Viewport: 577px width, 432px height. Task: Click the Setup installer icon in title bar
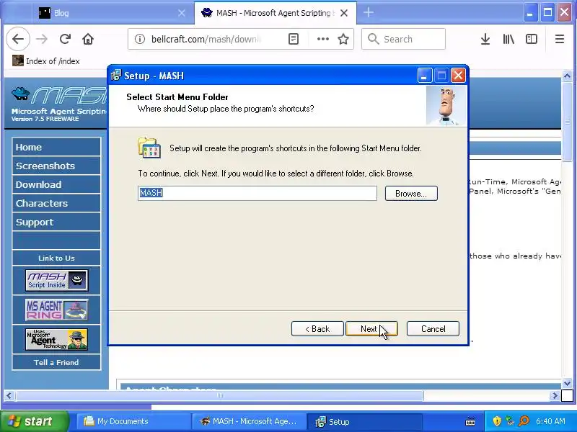tap(116, 76)
